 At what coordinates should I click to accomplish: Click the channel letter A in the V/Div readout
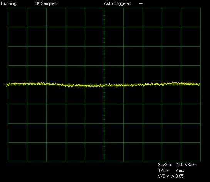(x=173, y=176)
